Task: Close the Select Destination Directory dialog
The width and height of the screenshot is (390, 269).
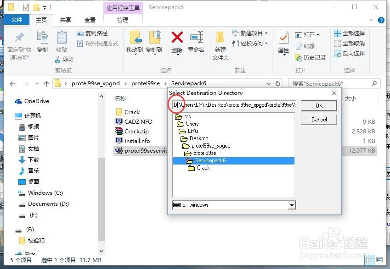Action: pyautogui.click(x=334, y=93)
